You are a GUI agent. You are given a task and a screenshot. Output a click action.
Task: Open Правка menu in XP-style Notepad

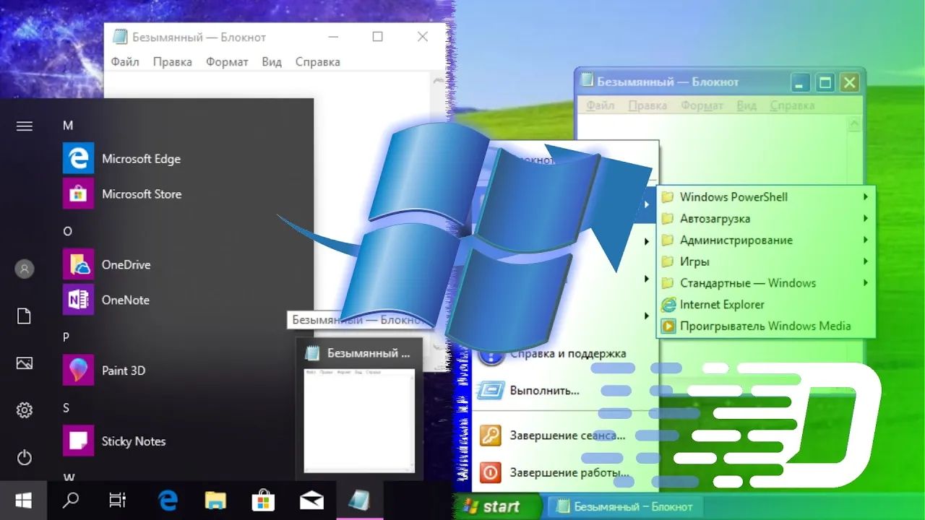coord(647,105)
